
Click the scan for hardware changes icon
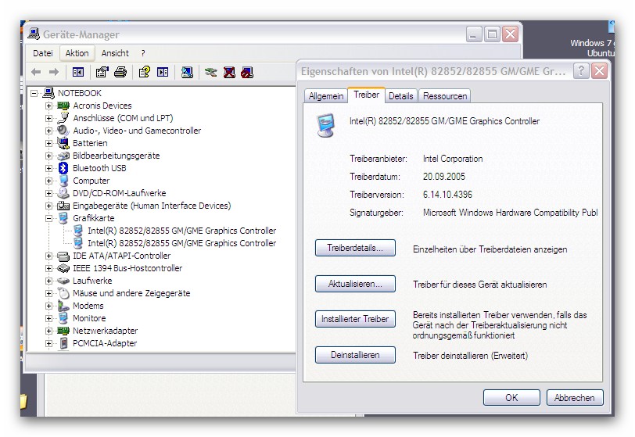click(x=187, y=72)
